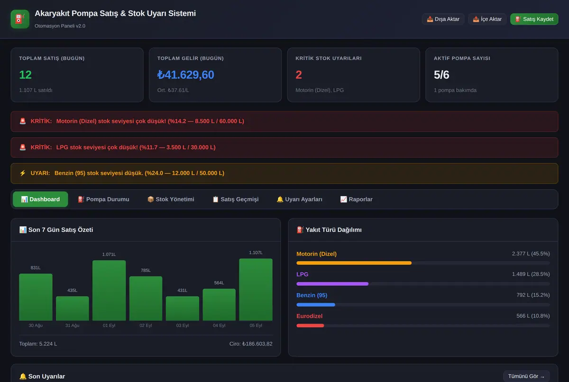
Task: Select the 05 Eyl bar in sales chart
Action: (x=256, y=290)
